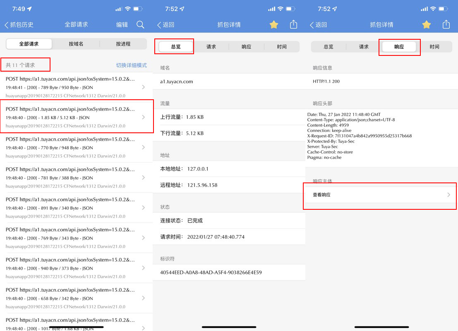Viewport: 458px width, 331px height.
Task: Open search in the 全部请求 list
Action: (x=140, y=24)
